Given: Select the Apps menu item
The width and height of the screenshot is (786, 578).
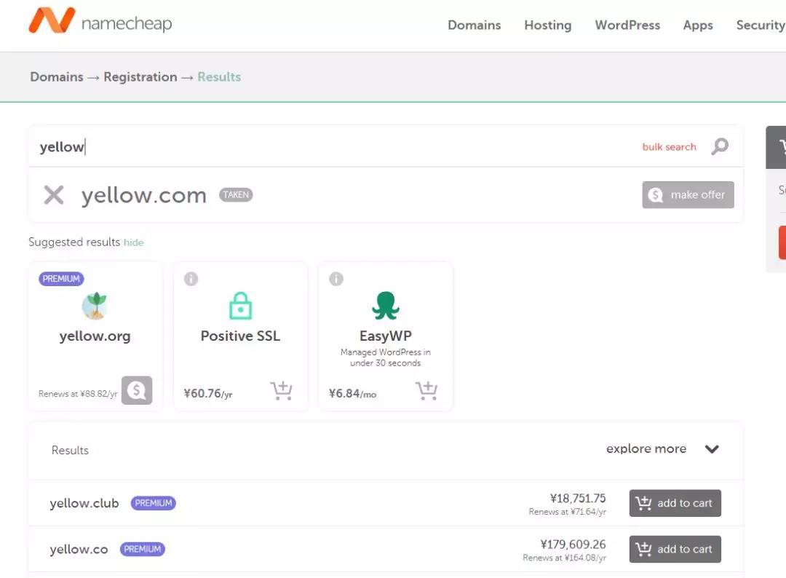Looking at the screenshot, I should (697, 25).
